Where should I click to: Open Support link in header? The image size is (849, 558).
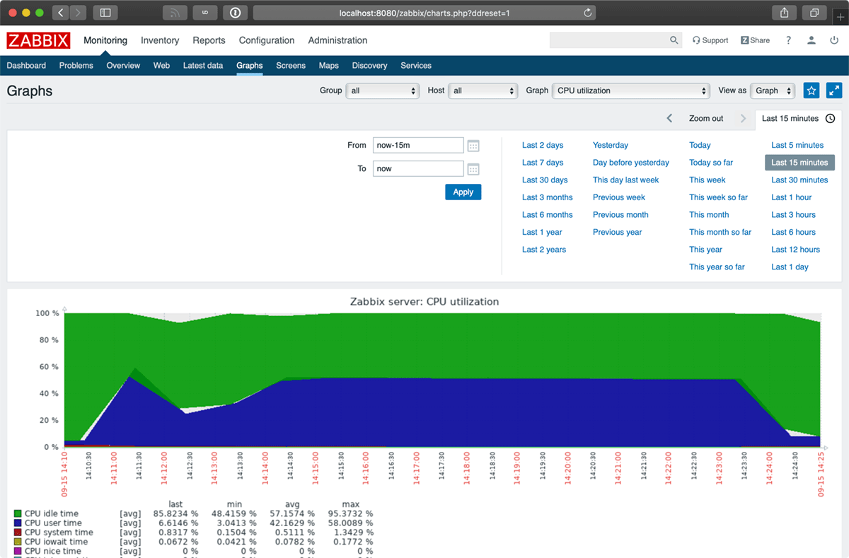coord(710,40)
